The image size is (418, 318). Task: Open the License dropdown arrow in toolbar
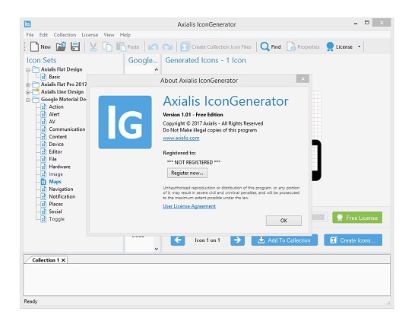click(359, 46)
